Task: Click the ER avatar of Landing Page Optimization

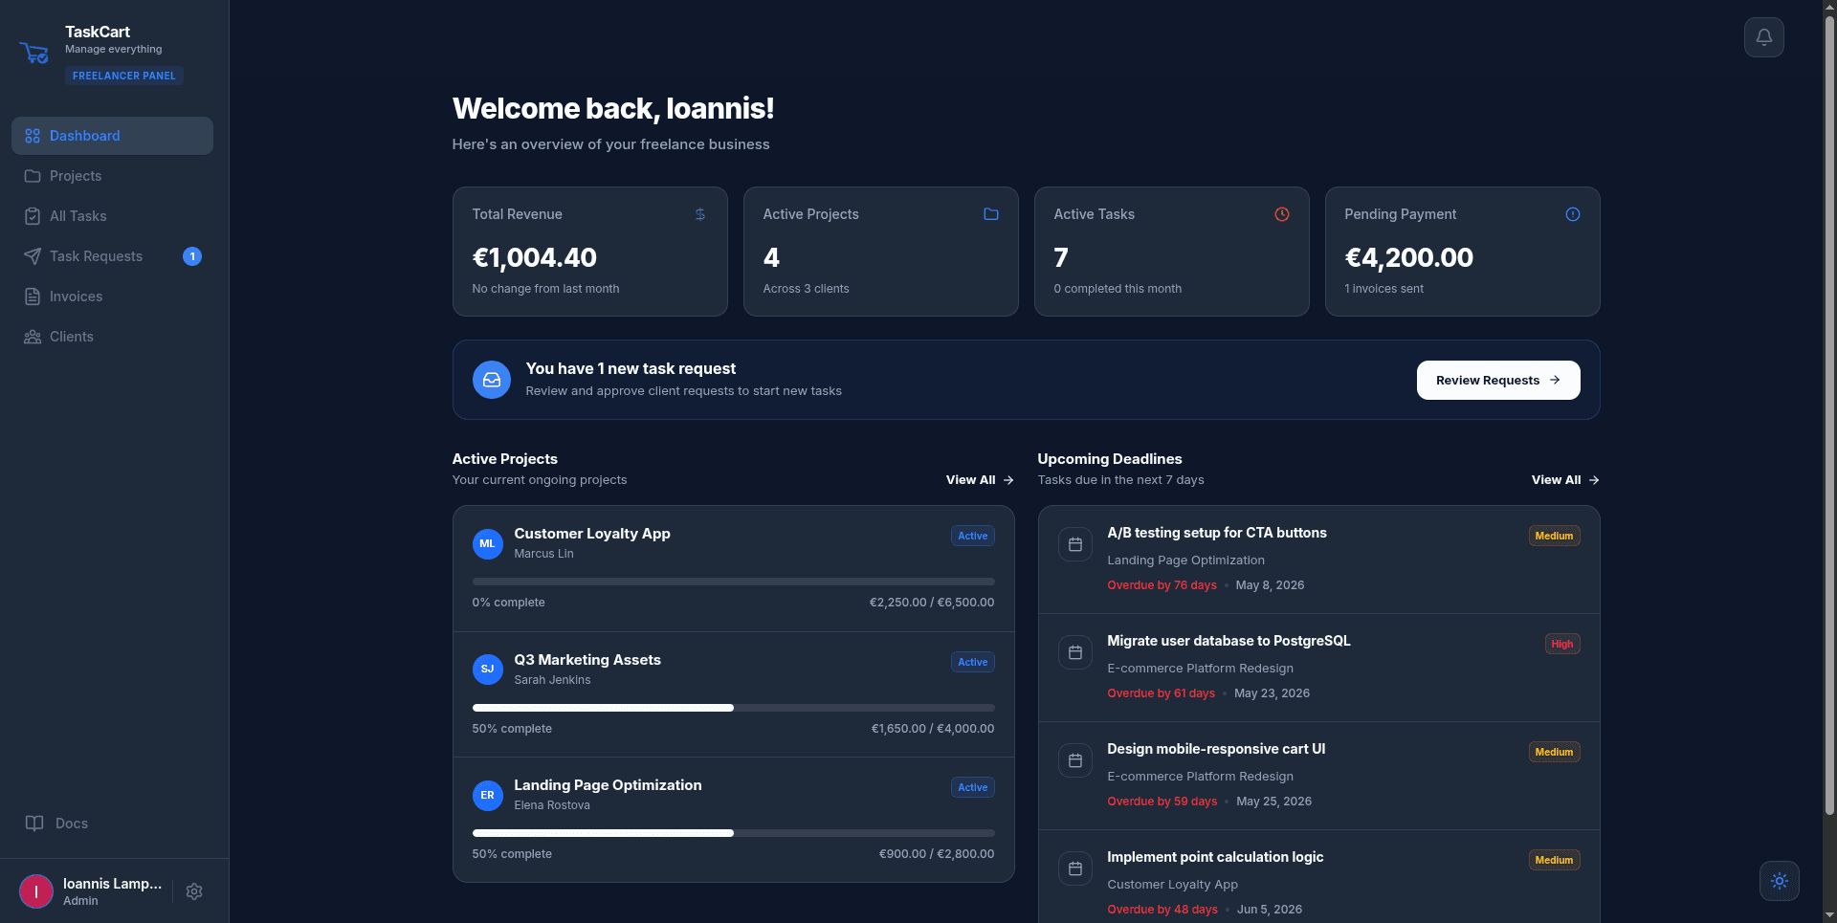Action: coord(488,795)
